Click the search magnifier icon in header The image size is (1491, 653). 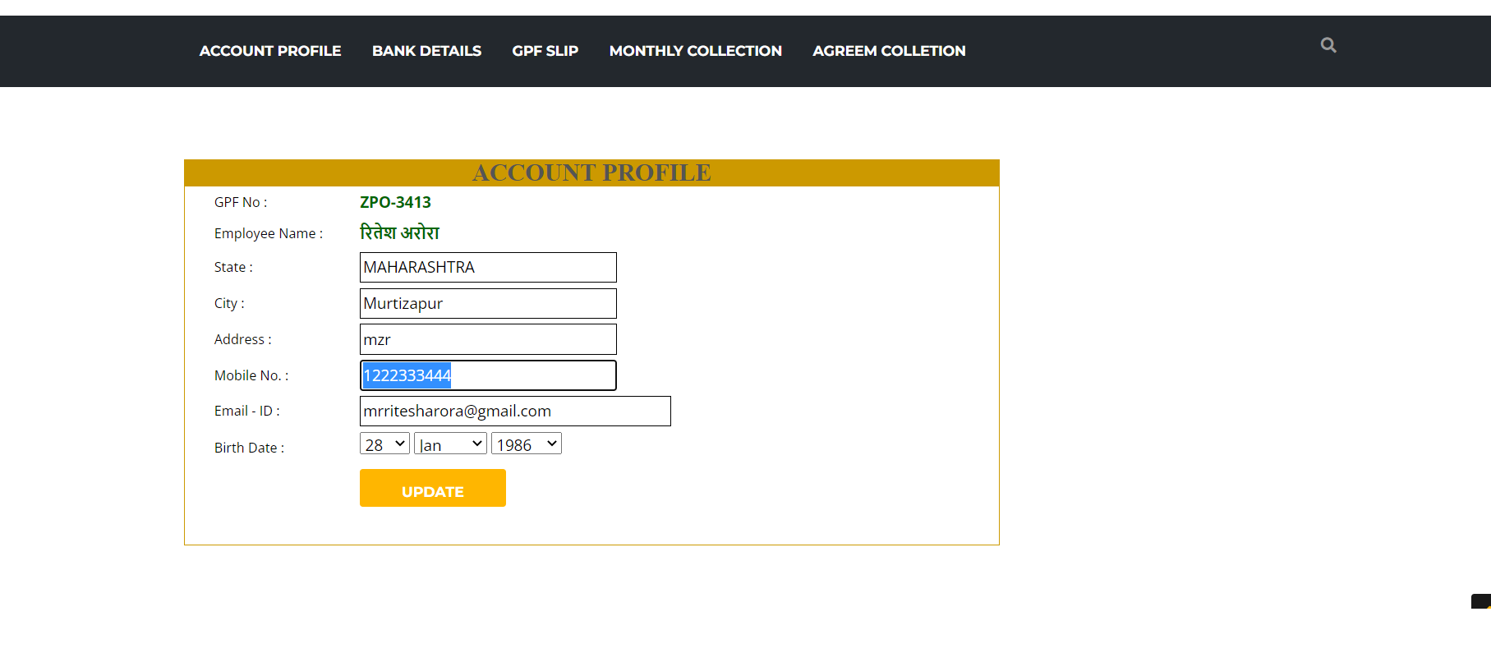1328,45
